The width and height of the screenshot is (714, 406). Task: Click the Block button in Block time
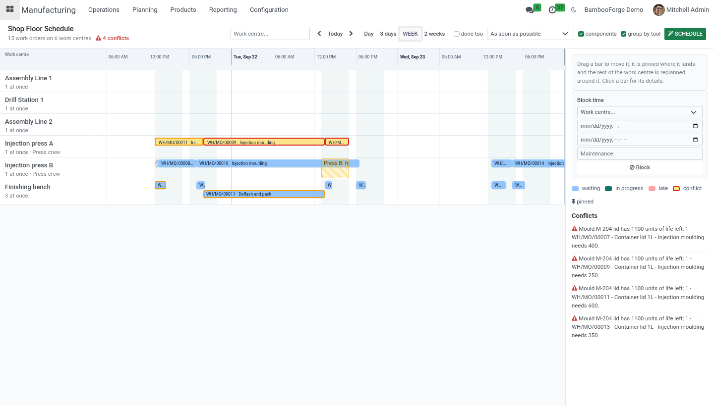point(640,167)
